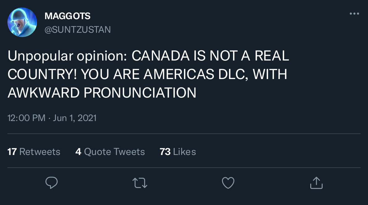
Task: Open the tweet options menu (three dots)
Action: click(355, 13)
